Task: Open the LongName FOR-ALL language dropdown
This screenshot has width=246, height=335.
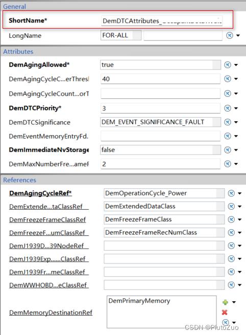Action: 121,35
